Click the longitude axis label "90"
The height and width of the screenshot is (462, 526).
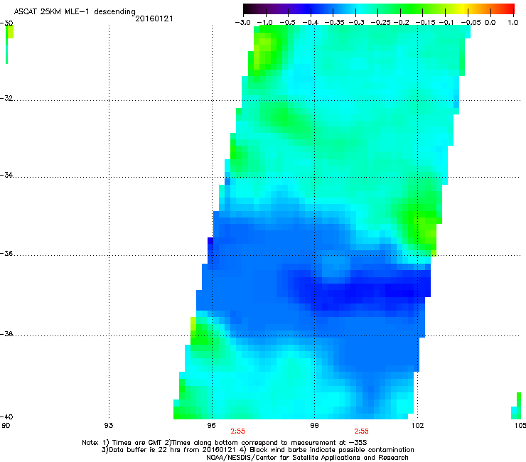(6, 426)
